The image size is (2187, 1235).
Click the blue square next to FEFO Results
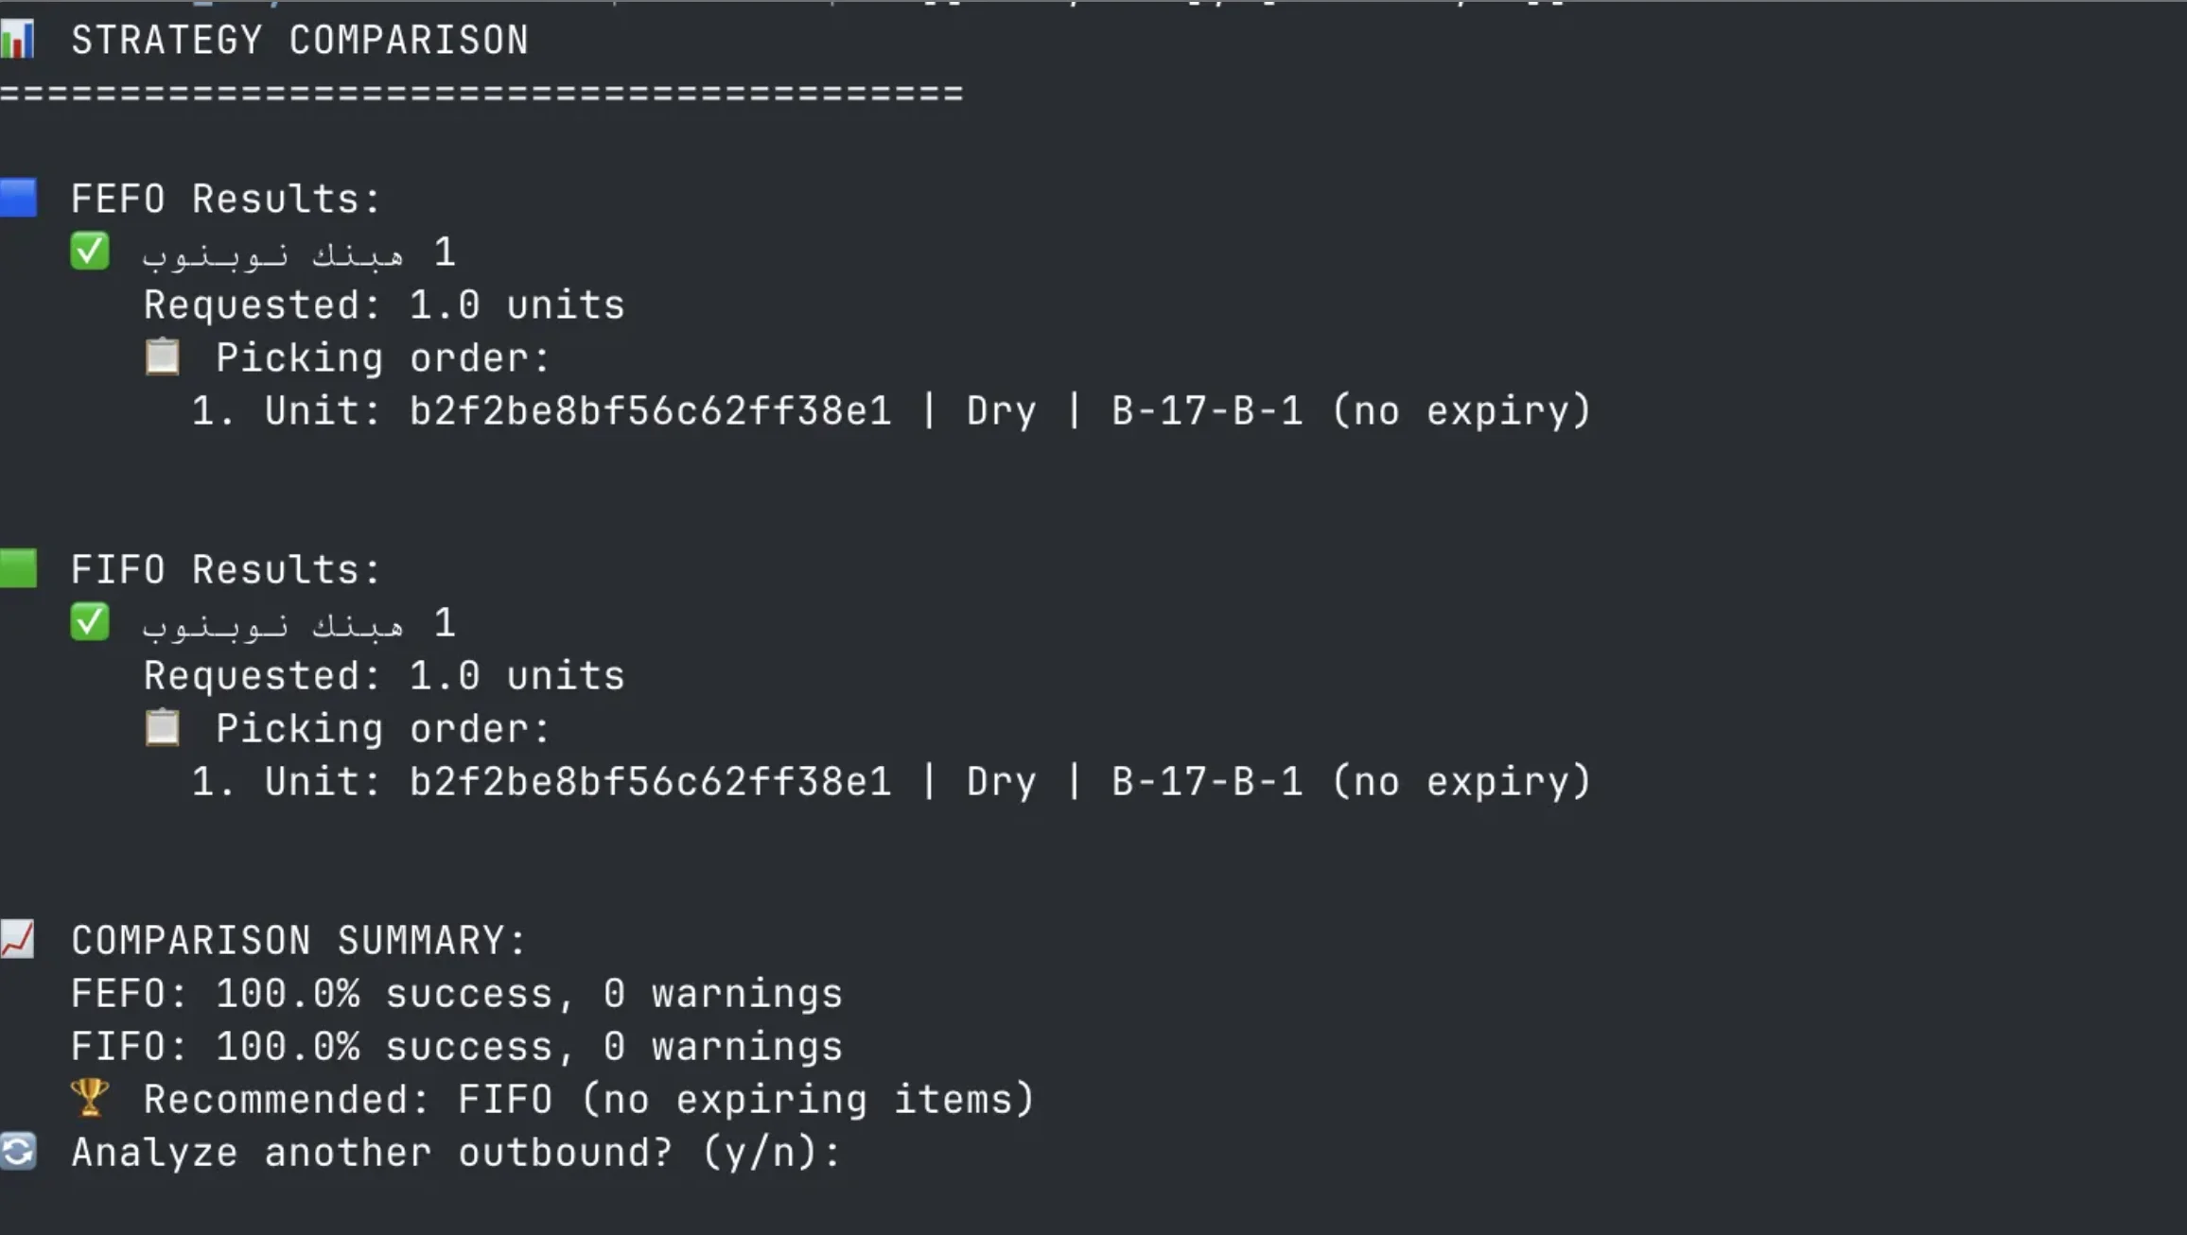pyautogui.click(x=18, y=198)
